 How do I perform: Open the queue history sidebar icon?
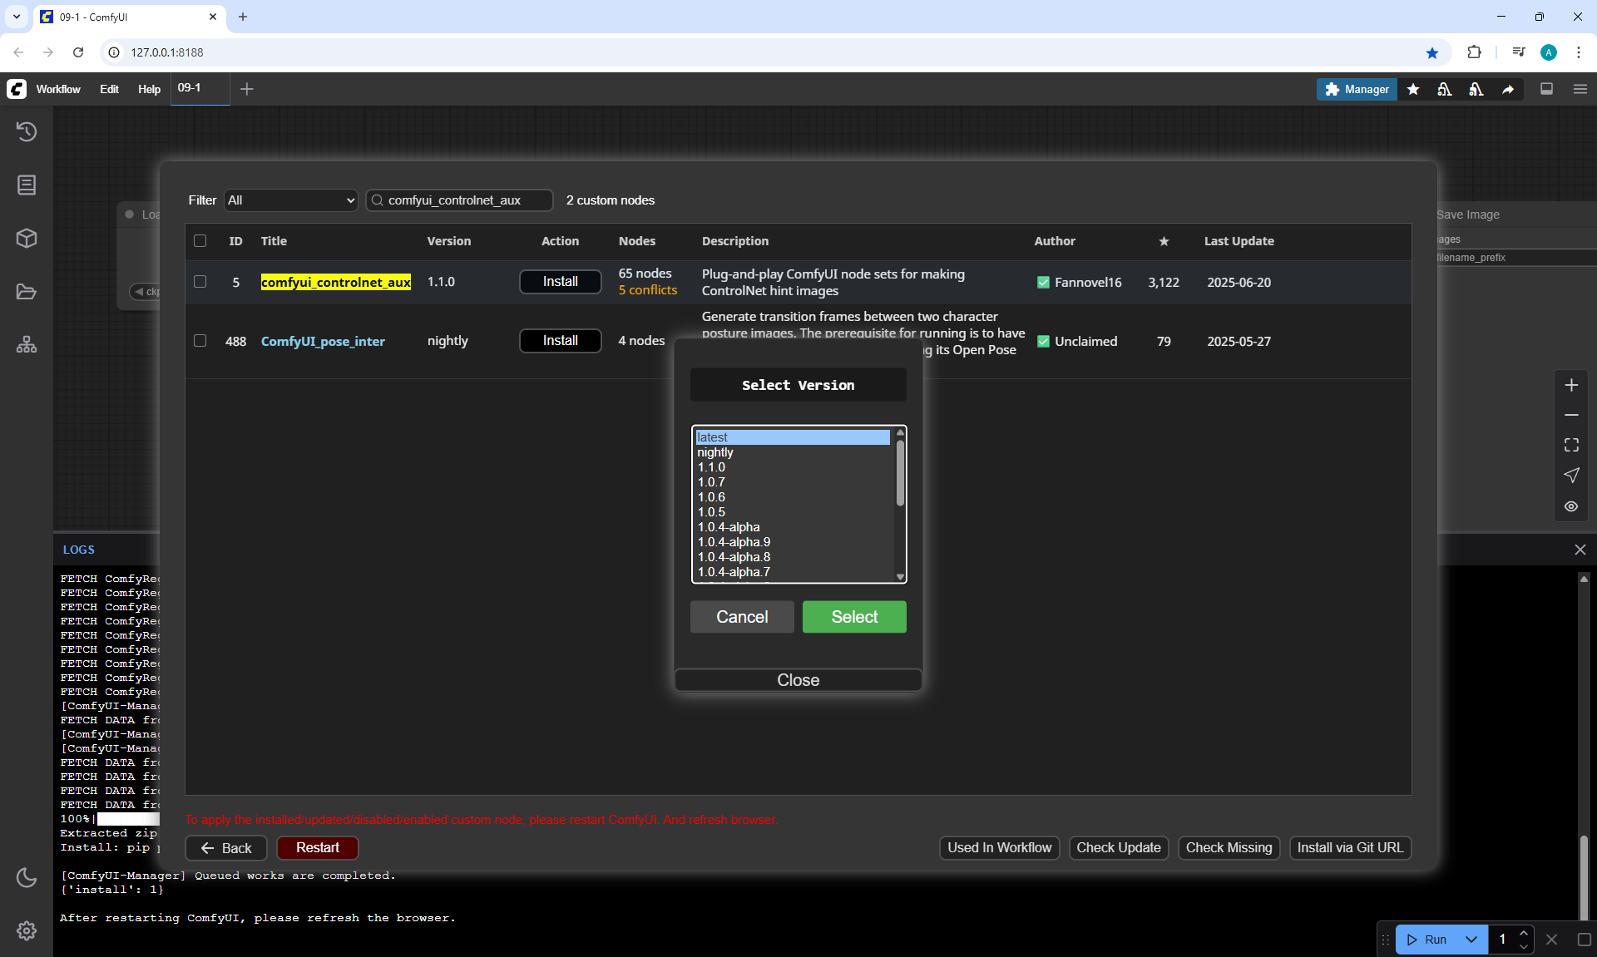click(x=27, y=131)
